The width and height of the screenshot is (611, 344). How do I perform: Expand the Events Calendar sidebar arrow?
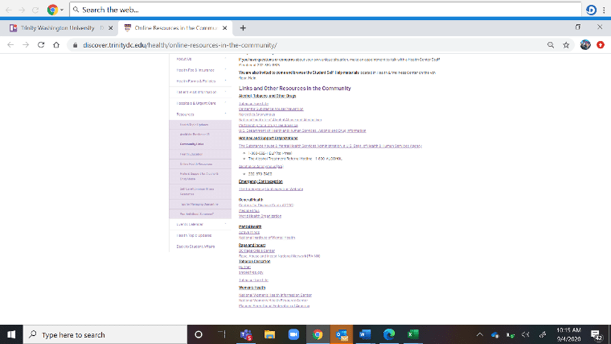click(x=226, y=224)
